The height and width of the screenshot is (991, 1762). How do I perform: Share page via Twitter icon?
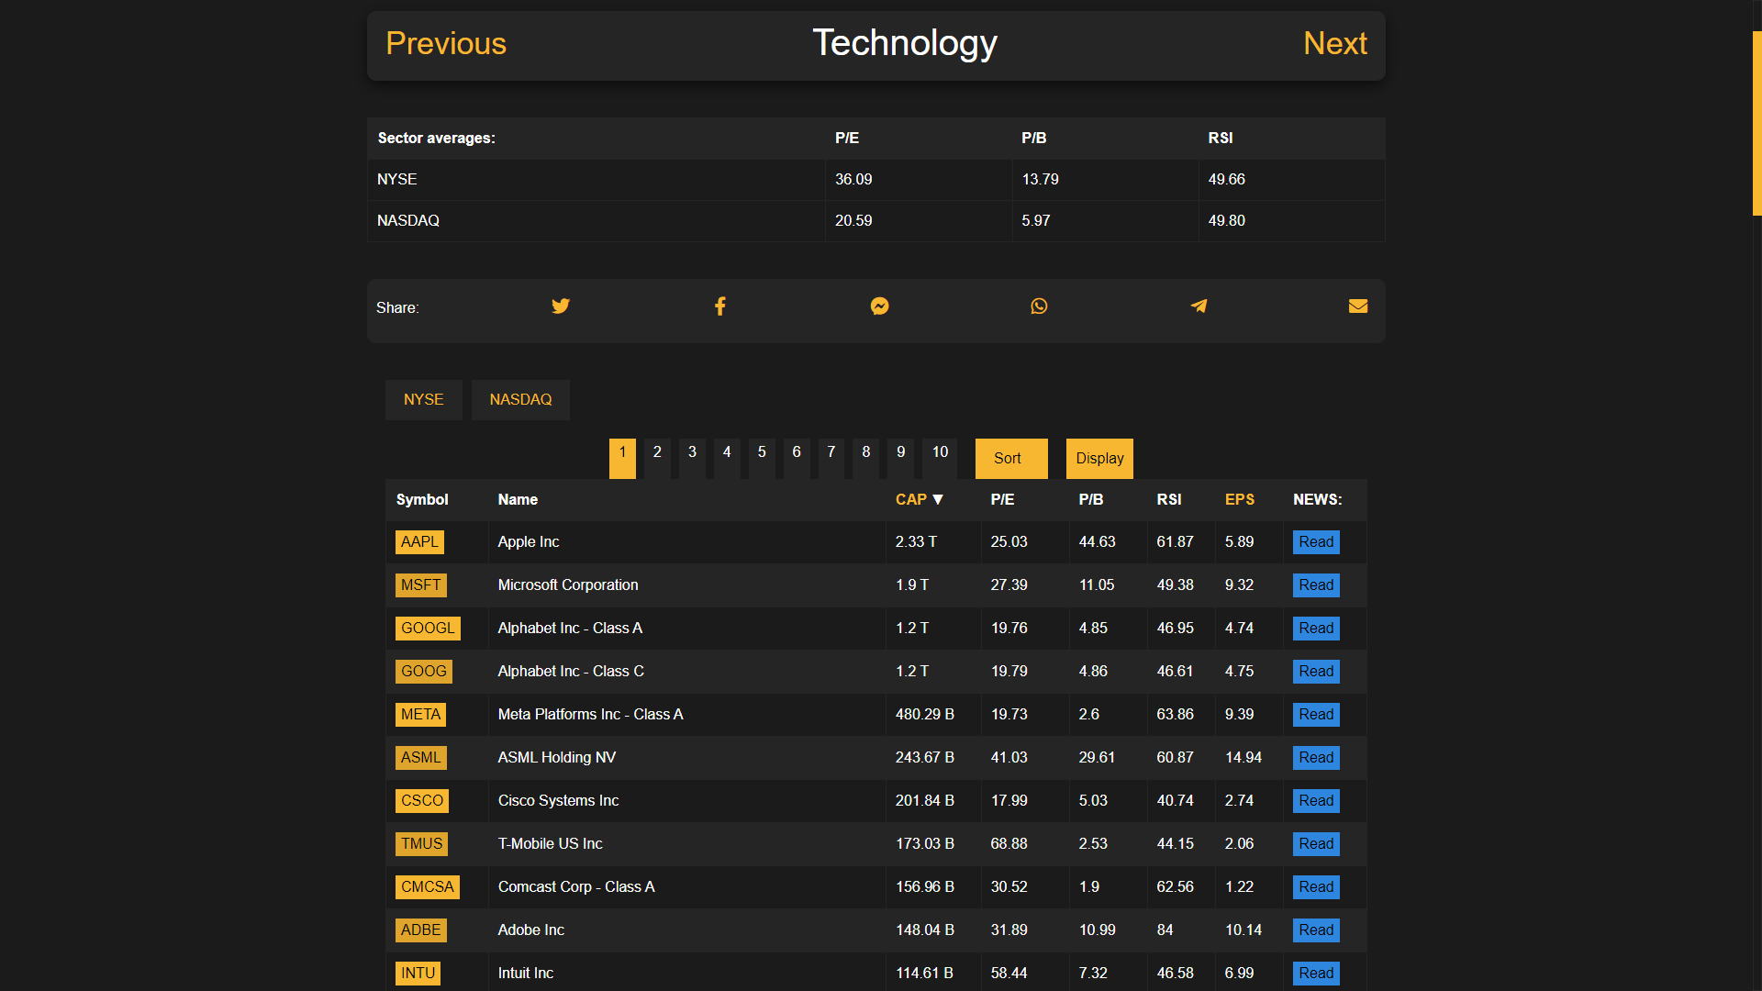pyautogui.click(x=561, y=306)
